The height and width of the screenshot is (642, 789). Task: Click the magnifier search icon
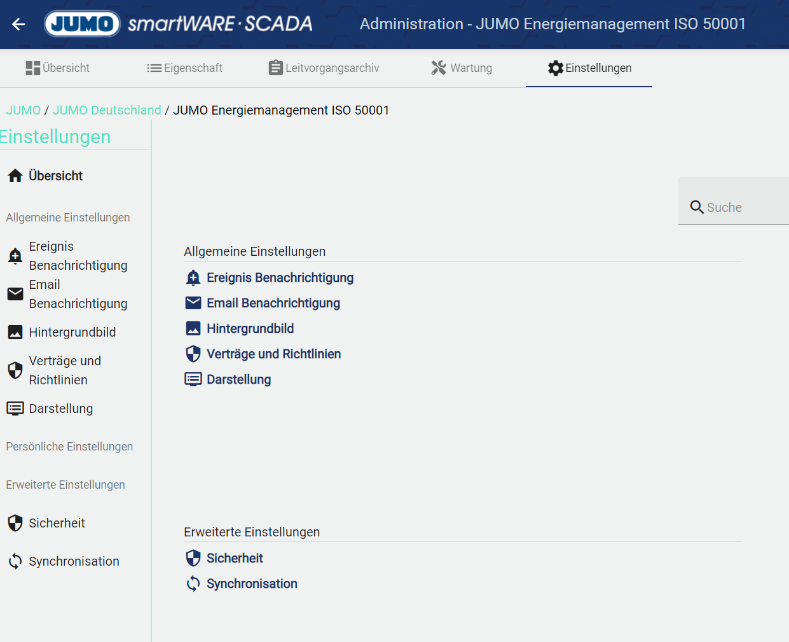pos(697,207)
